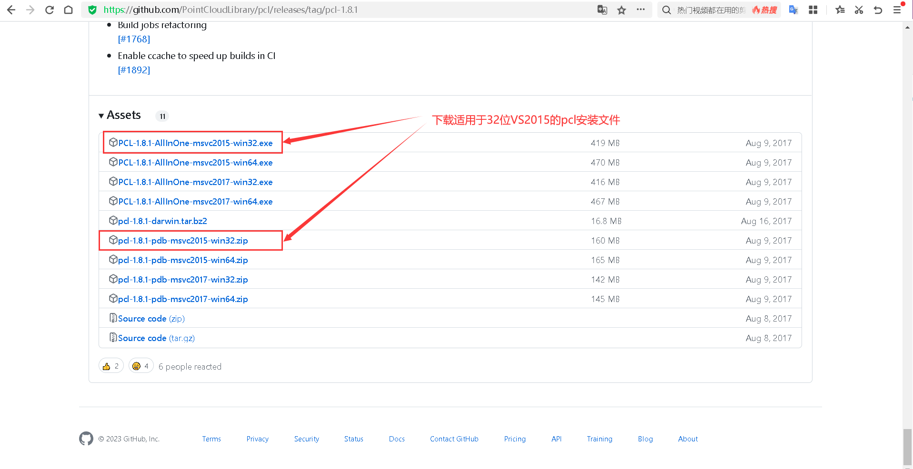Click the undo closed tab icon
Image resolution: width=913 pixels, height=469 pixels.
[x=878, y=10]
